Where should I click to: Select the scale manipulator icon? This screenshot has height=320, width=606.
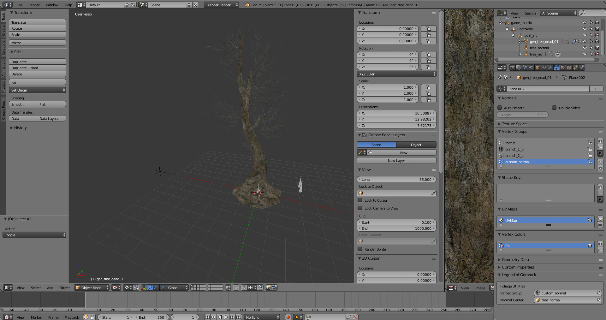click(163, 287)
